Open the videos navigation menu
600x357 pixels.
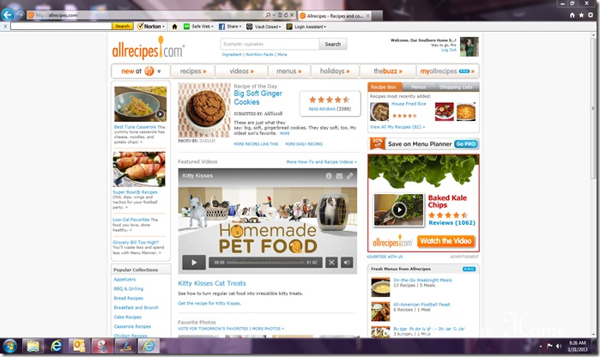point(241,71)
